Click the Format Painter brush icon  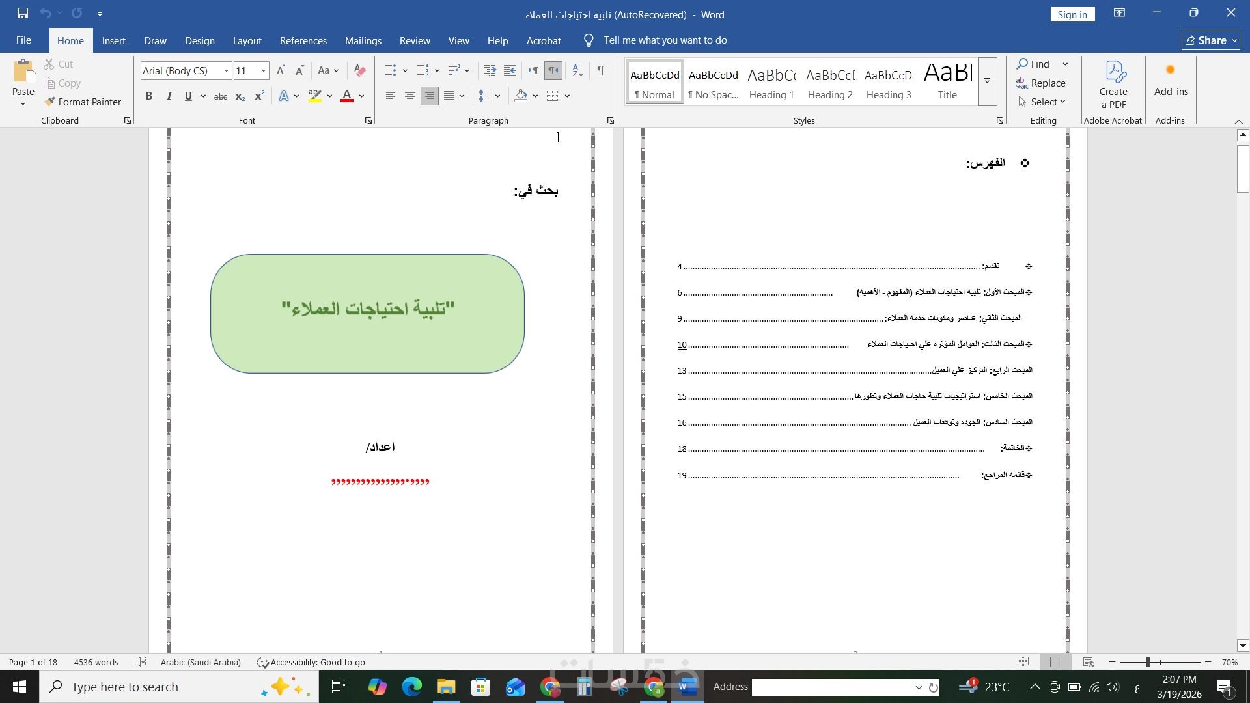pyautogui.click(x=49, y=102)
